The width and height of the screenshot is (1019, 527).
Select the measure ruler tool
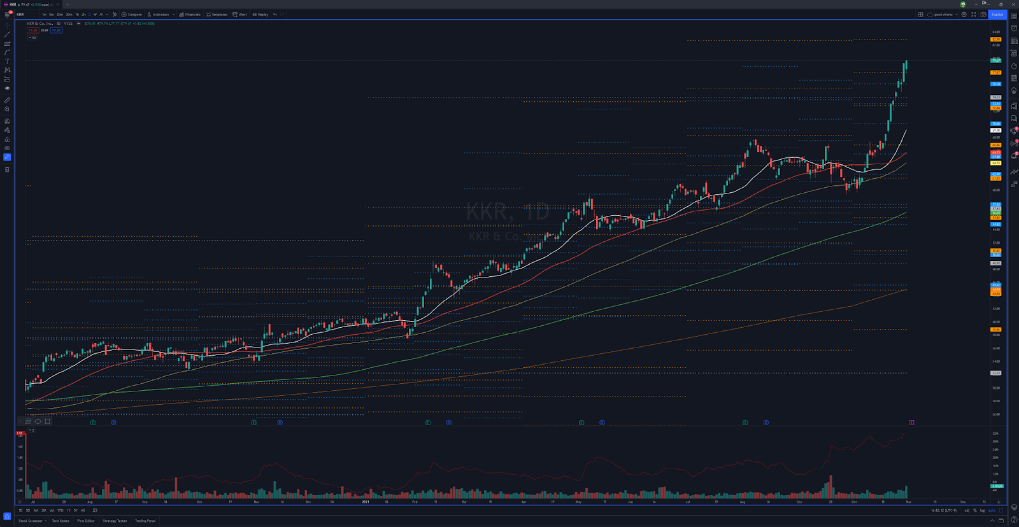(x=7, y=100)
